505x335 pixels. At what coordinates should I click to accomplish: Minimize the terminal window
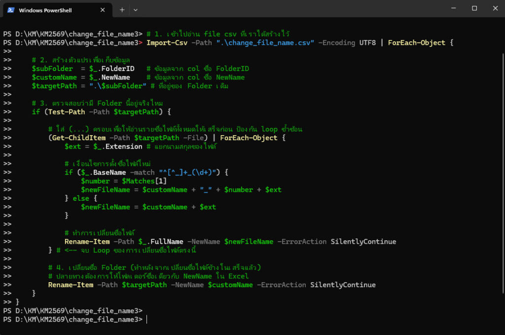pyautogui.click(x=454, y=8)
